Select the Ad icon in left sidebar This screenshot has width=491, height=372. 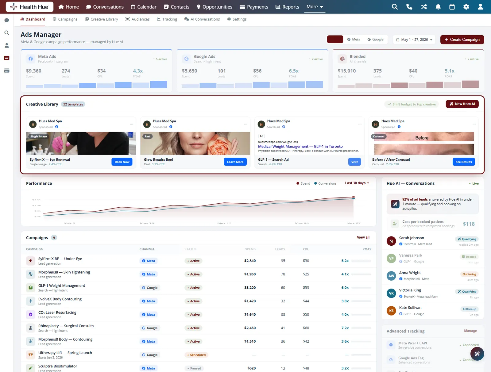[7, 58]
